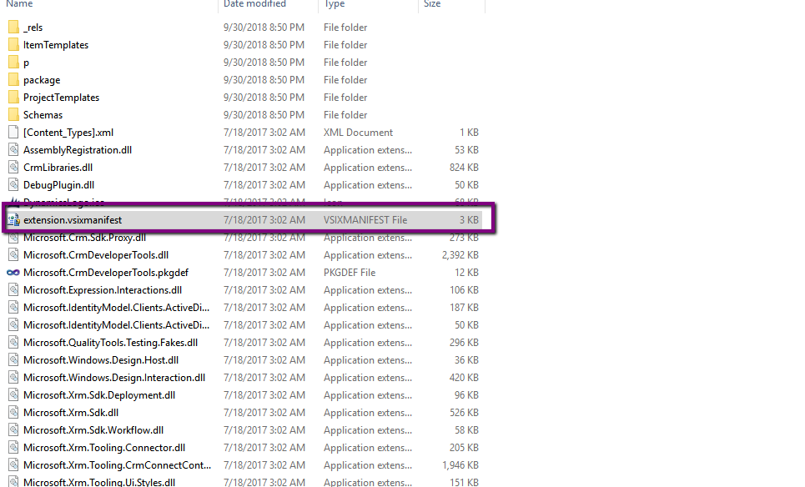Select the _rels folder name
Image resolution: width=805 pixels, height=487 pixels.
[x=33, y=28]
